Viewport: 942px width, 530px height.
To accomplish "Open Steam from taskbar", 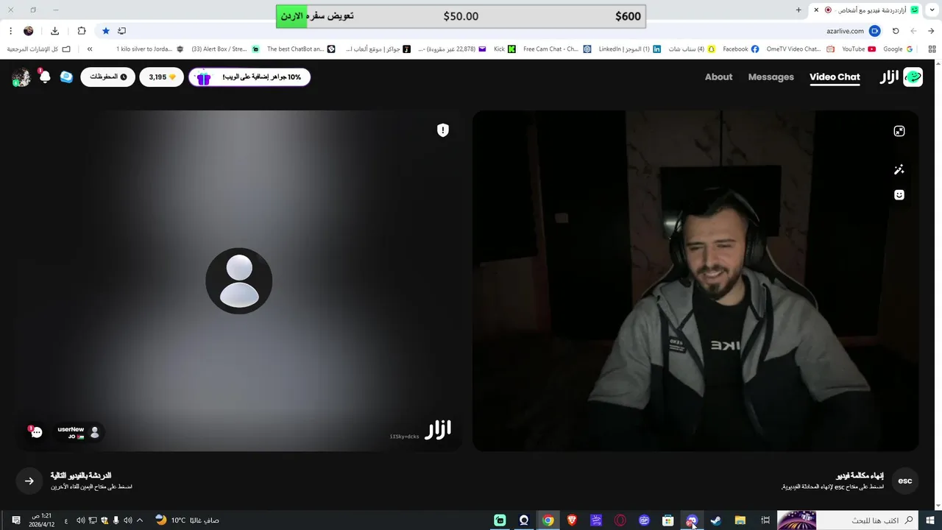I will (715, 520).
